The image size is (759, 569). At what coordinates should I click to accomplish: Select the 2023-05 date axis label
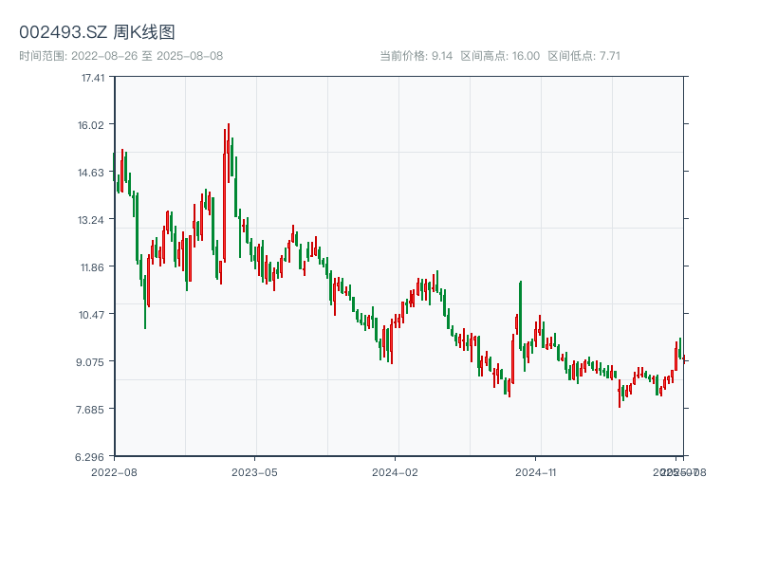pyautogui.click(x=254, y=471)
